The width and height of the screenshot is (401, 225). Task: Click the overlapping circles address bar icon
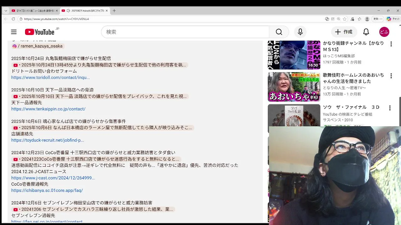click(327, 19)
